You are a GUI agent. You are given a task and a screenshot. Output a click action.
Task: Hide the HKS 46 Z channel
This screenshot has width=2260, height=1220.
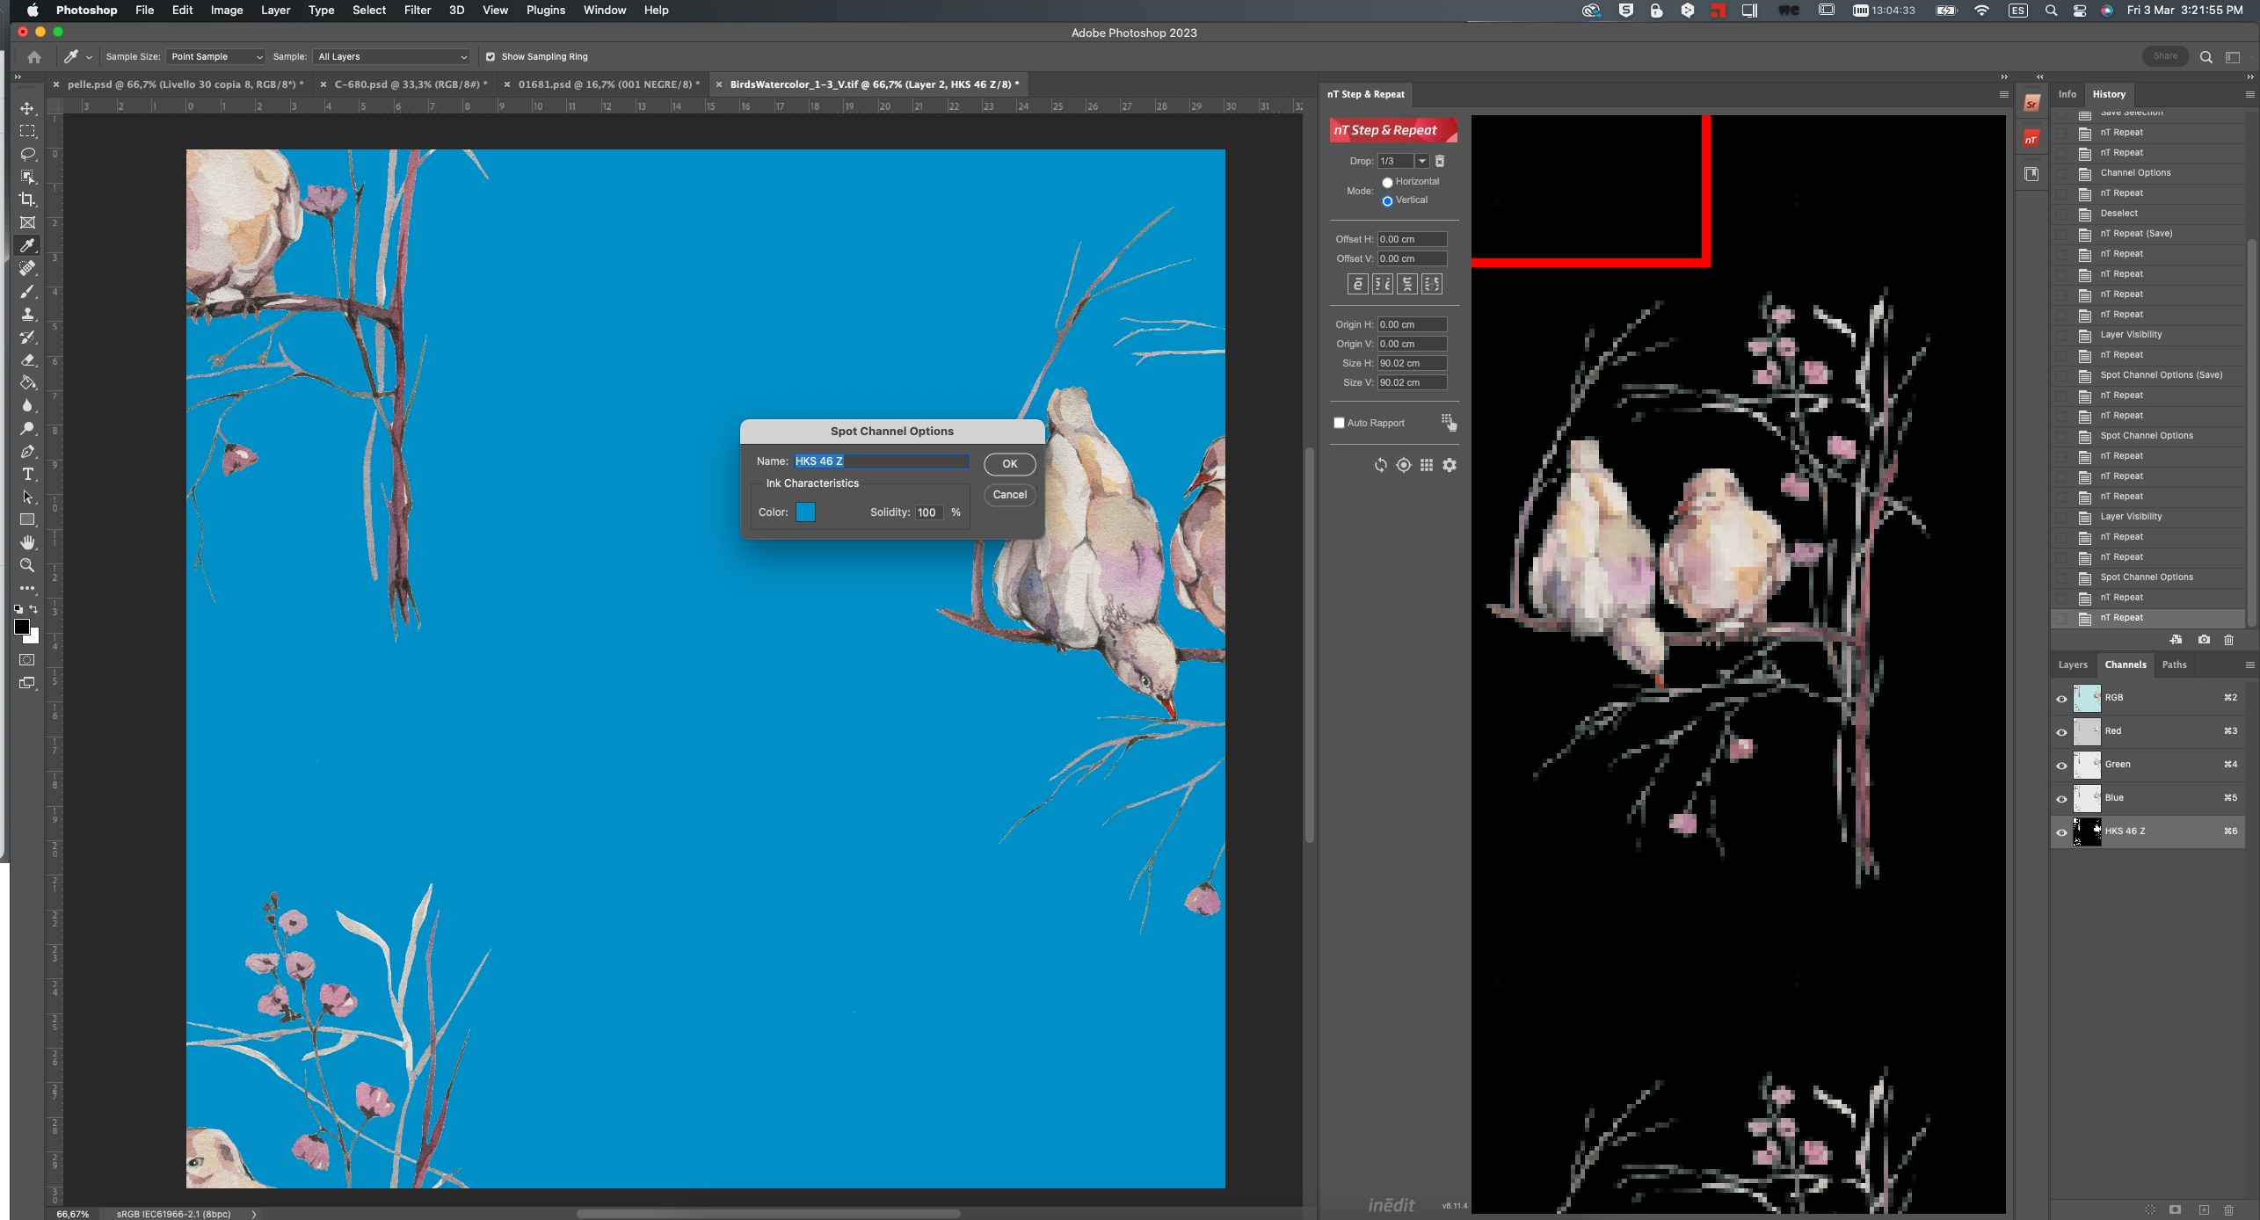2061,831
